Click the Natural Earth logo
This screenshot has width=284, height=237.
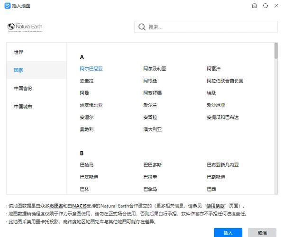(25, 27)
